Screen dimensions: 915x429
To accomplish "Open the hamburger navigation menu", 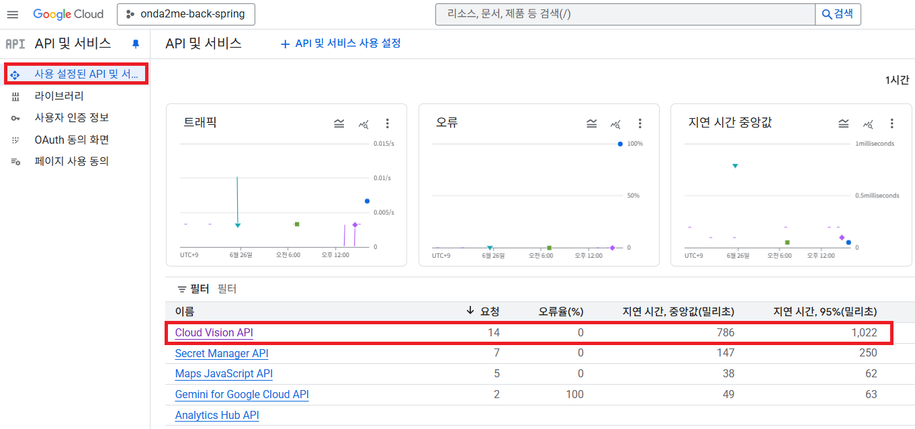I will (x=13, y=13).
